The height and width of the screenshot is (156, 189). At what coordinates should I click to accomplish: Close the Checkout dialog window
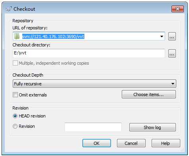click(177, 9)
